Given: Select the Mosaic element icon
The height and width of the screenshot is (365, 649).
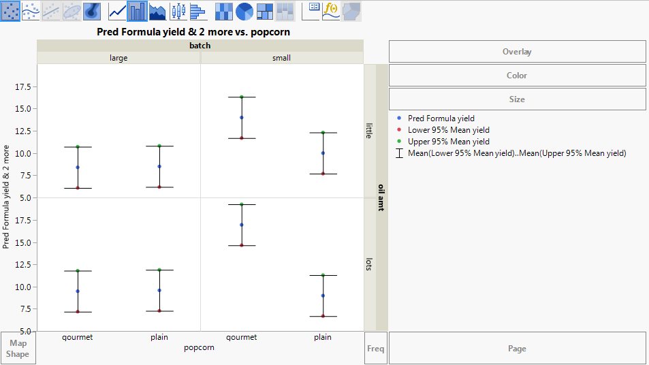Looking at the screenshot, I should 285,11.
